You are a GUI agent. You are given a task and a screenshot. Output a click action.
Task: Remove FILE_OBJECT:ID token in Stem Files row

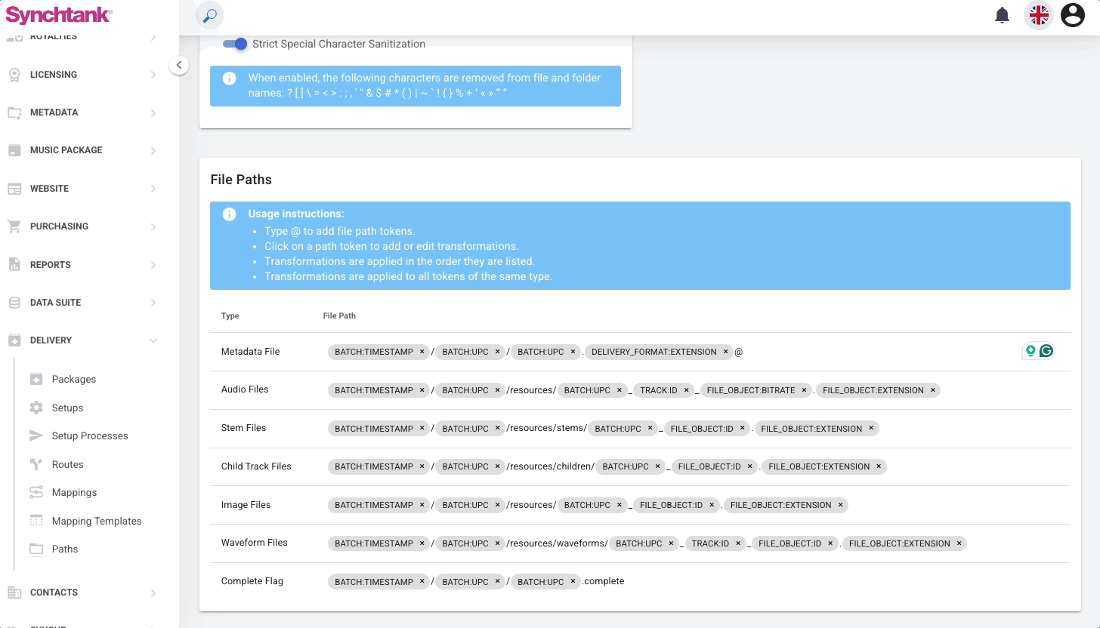743,429
